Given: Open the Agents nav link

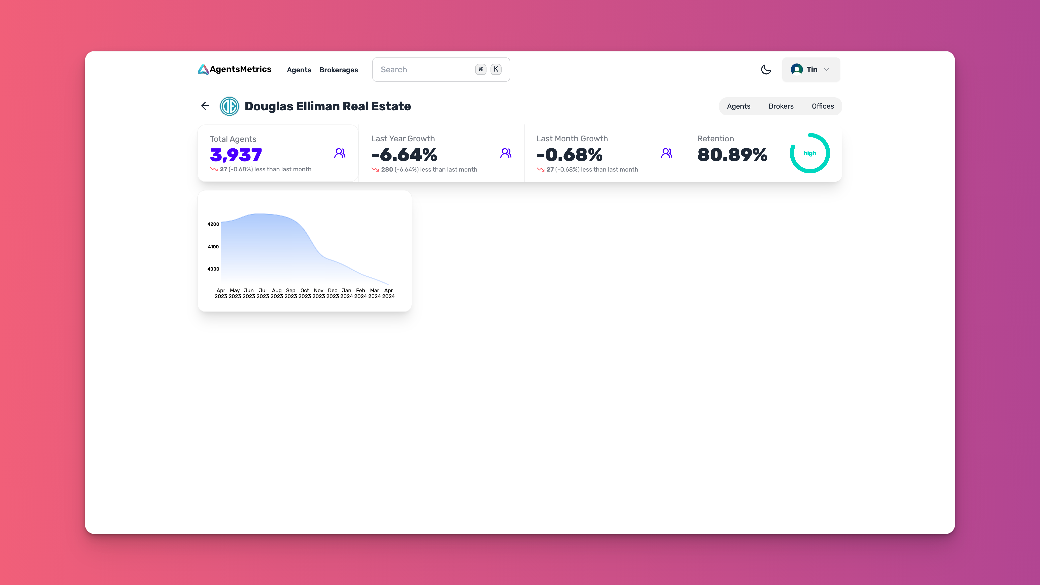Looking at the screenshot, I should [x=299, y=70].
